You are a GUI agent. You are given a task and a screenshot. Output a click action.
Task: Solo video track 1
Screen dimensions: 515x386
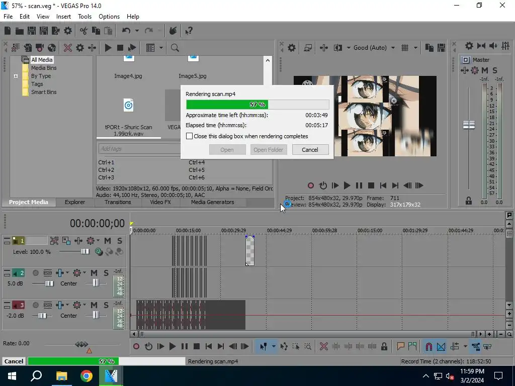pos(120,241)
